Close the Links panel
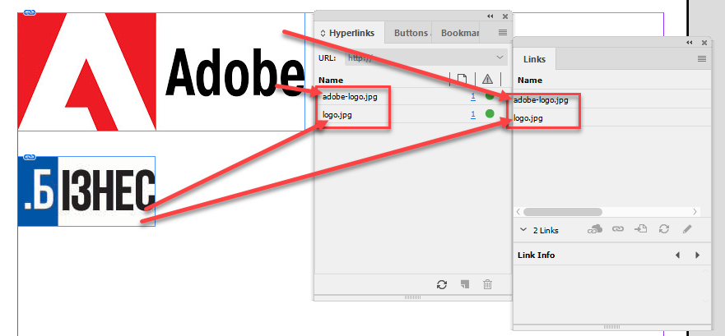The image size is (725, 336). coord(704,43)
